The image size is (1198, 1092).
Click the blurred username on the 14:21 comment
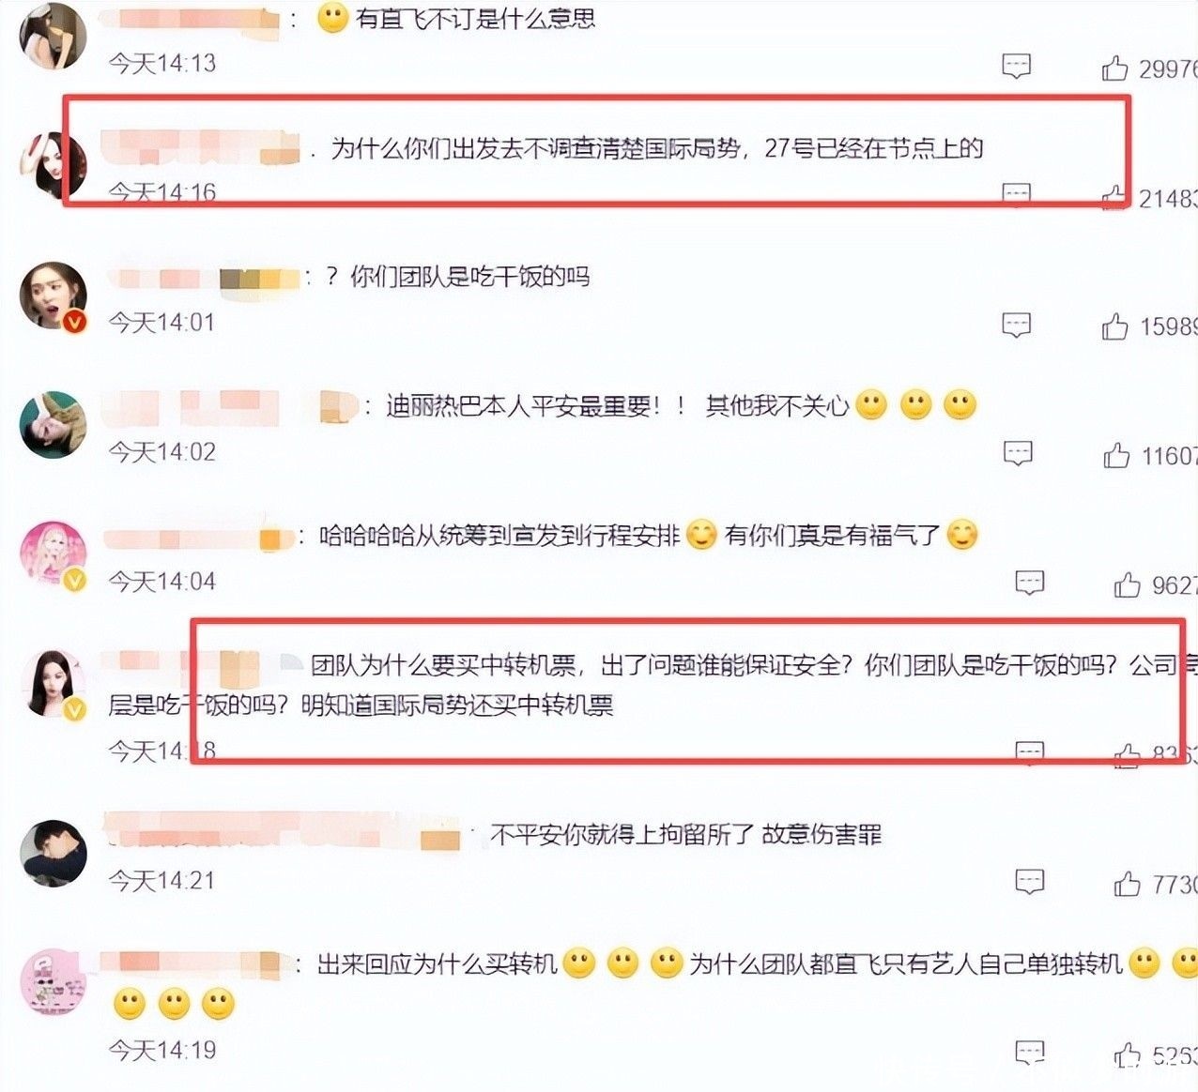282,833
